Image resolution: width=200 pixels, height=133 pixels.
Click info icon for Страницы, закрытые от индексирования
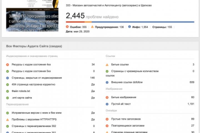pos(7,78)
